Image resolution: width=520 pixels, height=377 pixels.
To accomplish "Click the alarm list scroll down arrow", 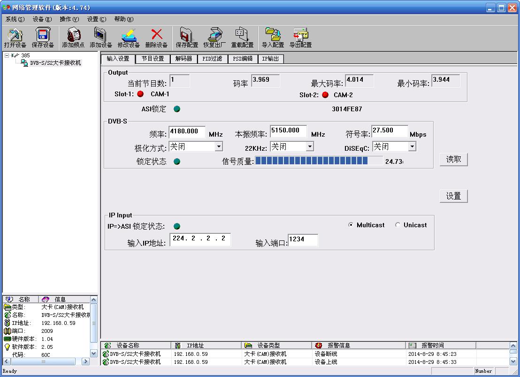I will point(513,362).
